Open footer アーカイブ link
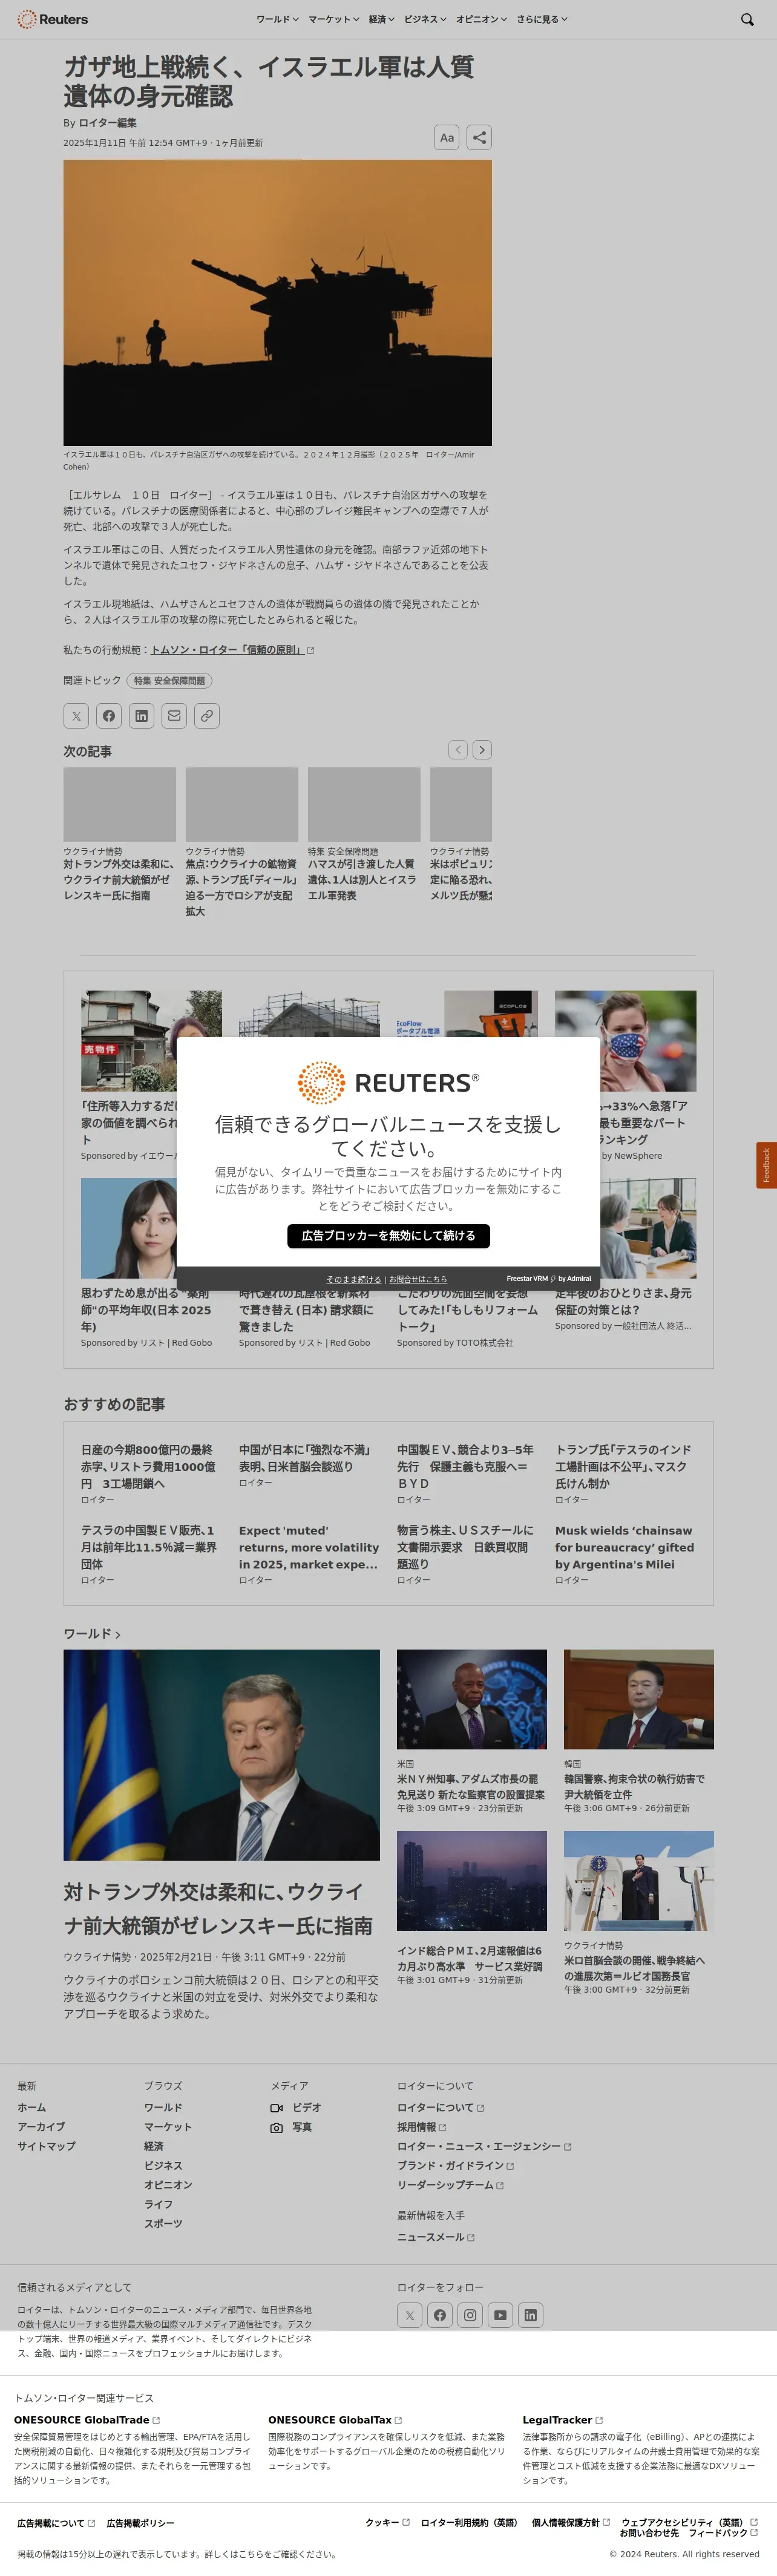The image size is (777, 2576). (x=41, y=2127)
